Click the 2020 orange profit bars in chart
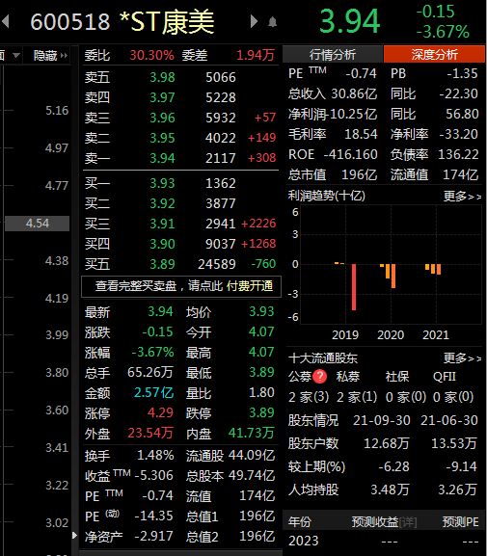The height and width of the screenshot is (556, 487). (388, 276)
